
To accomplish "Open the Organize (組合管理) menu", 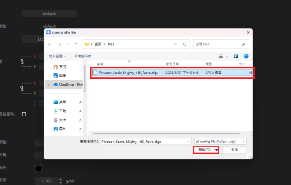I will pyautogui.click(x=57, y=56).
